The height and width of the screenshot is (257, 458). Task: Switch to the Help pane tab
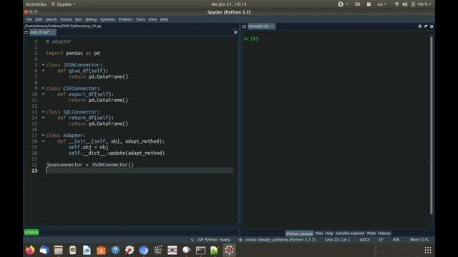click(x=329, y=233)
